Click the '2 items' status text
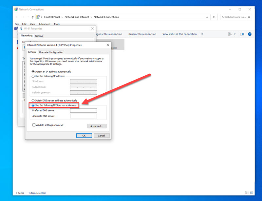 pyautogui.click(x=20, y=193)
